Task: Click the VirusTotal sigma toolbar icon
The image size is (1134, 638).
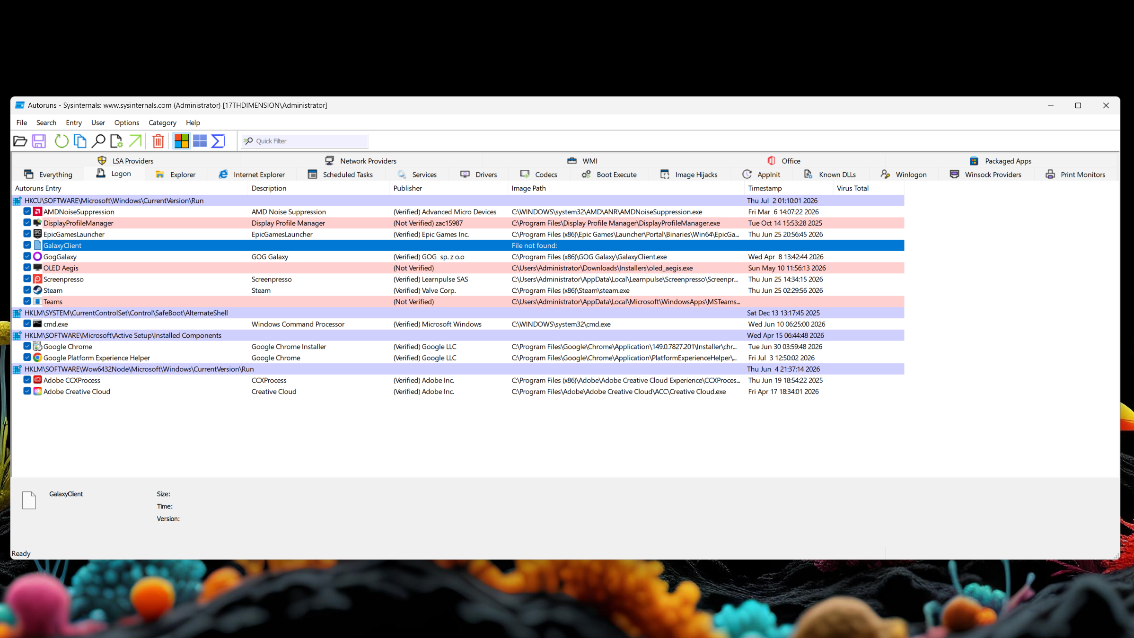Action: point(218,141)
